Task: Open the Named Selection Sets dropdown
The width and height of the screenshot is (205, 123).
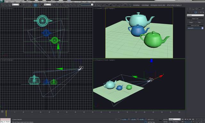Action: [x=87, y=4]
